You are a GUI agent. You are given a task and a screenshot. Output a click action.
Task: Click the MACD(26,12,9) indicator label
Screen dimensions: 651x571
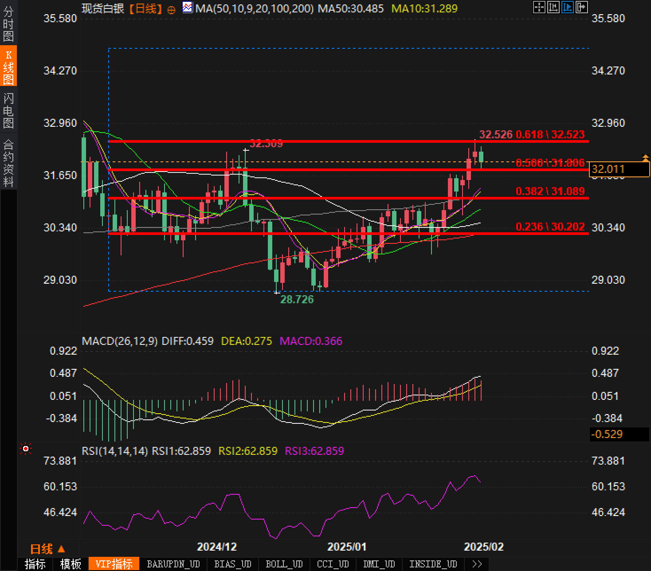[120, 341]
